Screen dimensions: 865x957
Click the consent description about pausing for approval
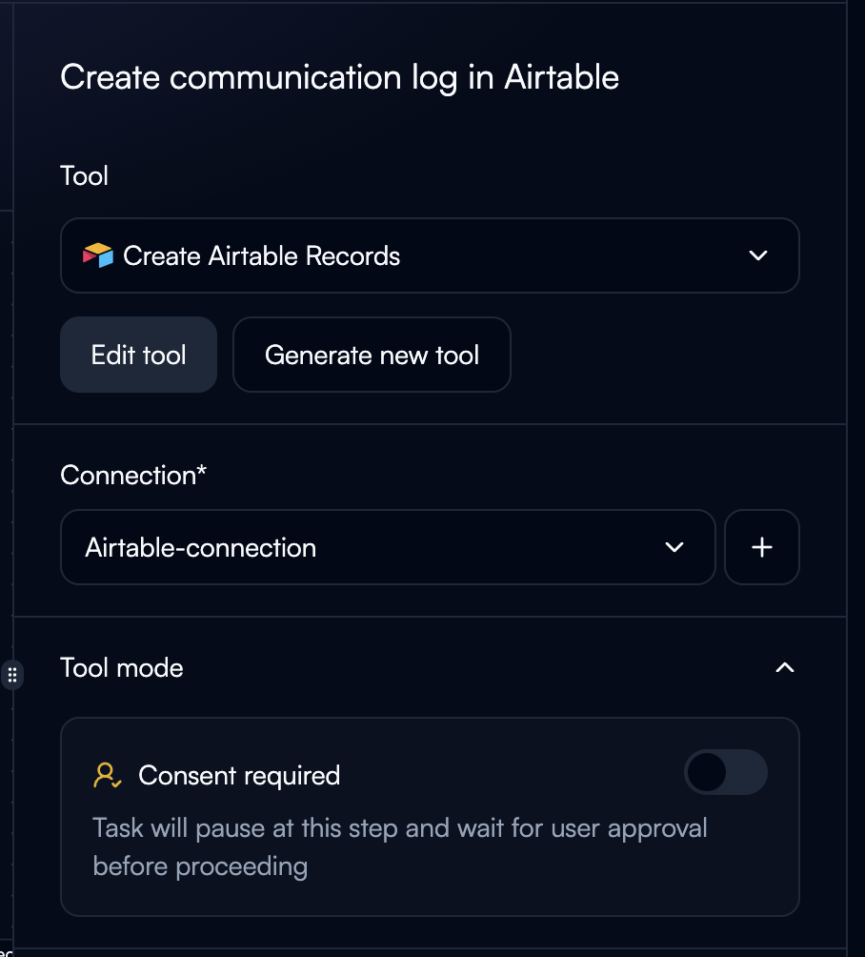pyautogui.click(x=400, y=846)
